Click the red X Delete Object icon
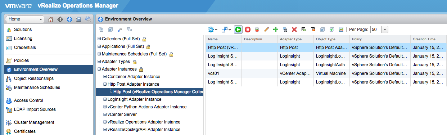 coord(294,30)
